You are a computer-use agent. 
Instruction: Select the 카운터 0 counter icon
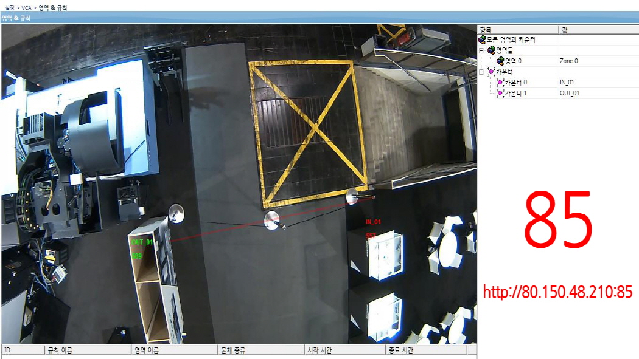(x=500, y=82)
